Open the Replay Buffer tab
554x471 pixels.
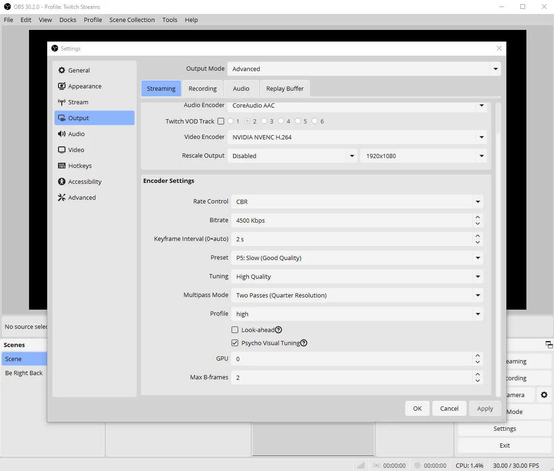pyautogui.click(x=284, y=88)
